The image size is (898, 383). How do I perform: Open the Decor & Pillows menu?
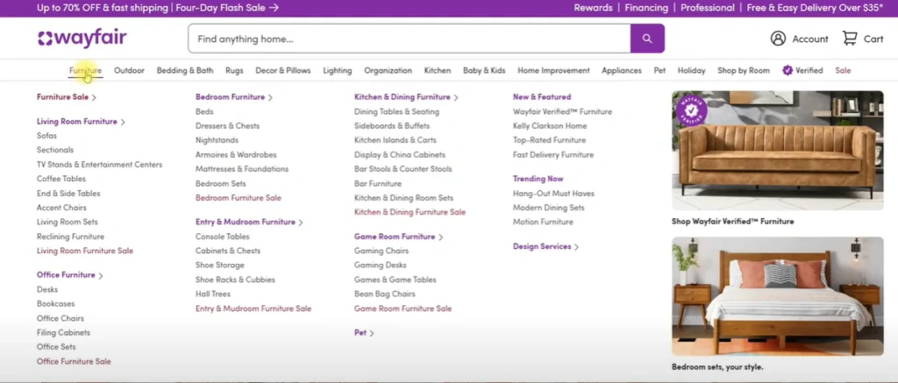(283, 70)
